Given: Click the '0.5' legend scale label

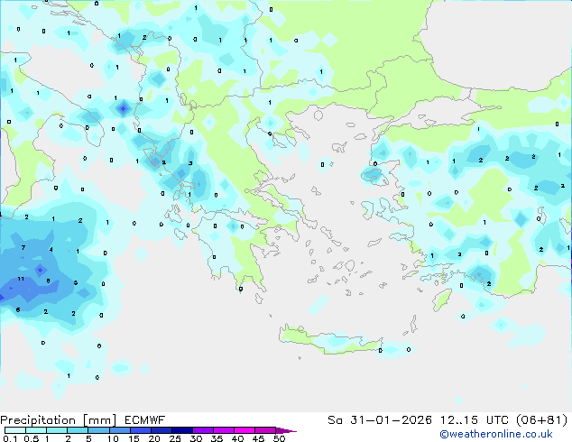Looking at the screenshot, I should click(32, 438).
